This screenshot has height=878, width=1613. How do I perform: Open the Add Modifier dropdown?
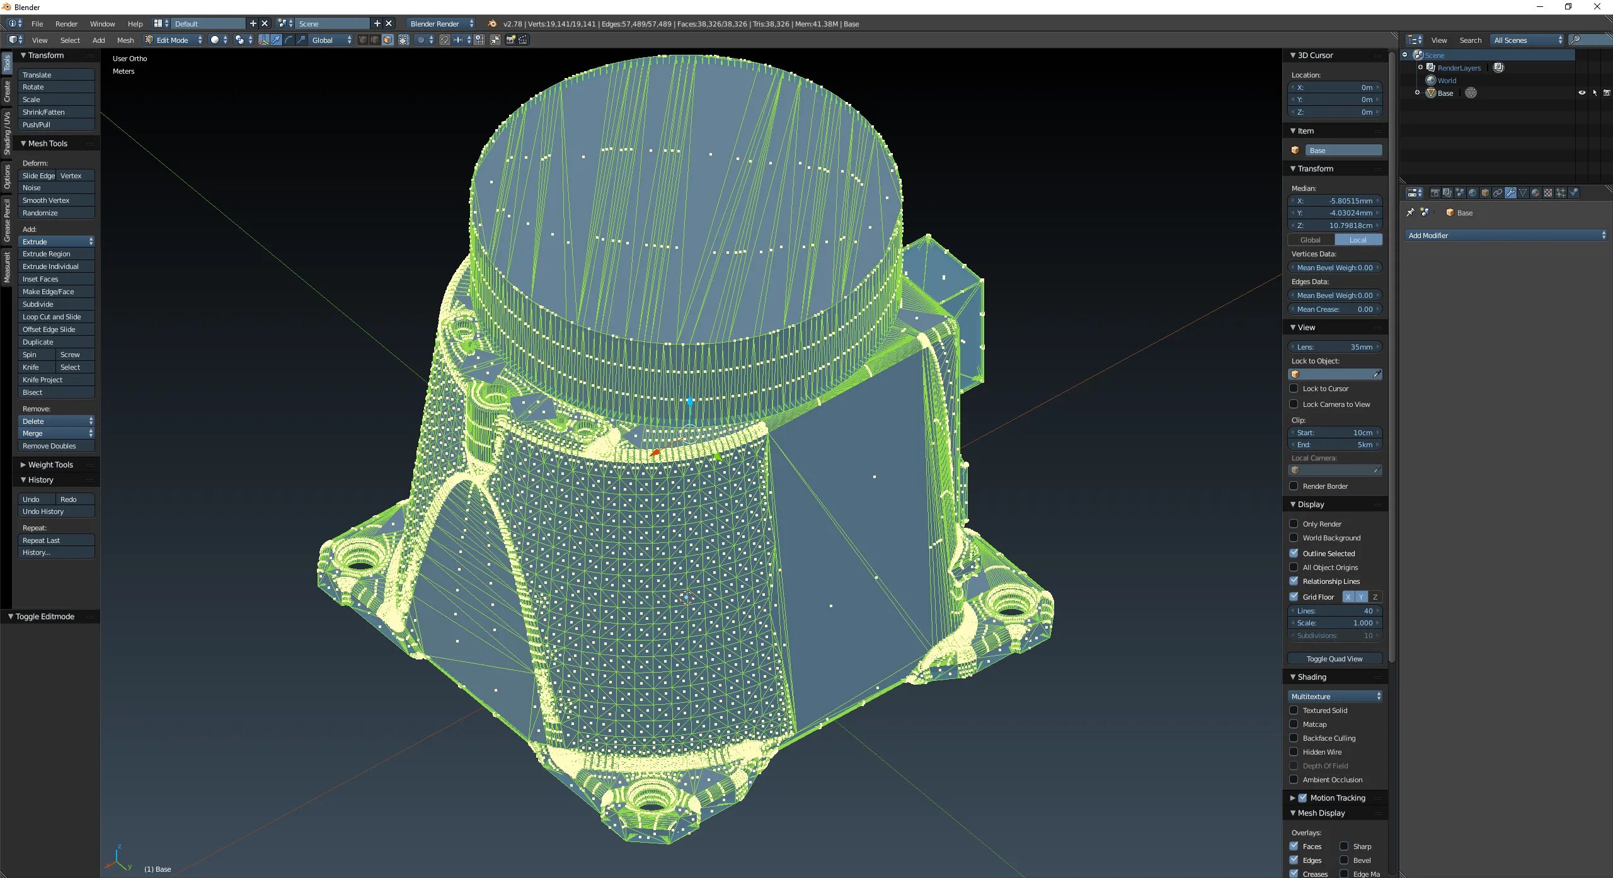(x=1506, y=235)
